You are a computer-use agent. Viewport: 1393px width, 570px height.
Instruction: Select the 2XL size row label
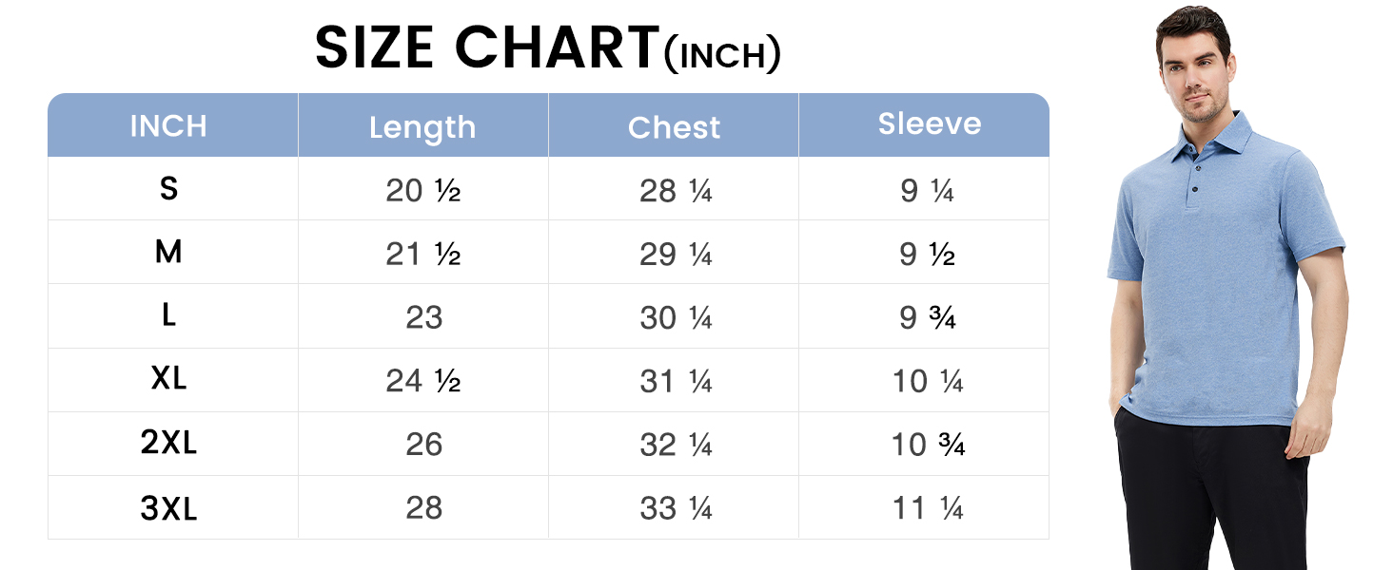168,443
